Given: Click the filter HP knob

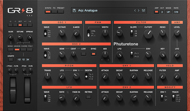Looking at the screenshot, I should coord(119,33).
